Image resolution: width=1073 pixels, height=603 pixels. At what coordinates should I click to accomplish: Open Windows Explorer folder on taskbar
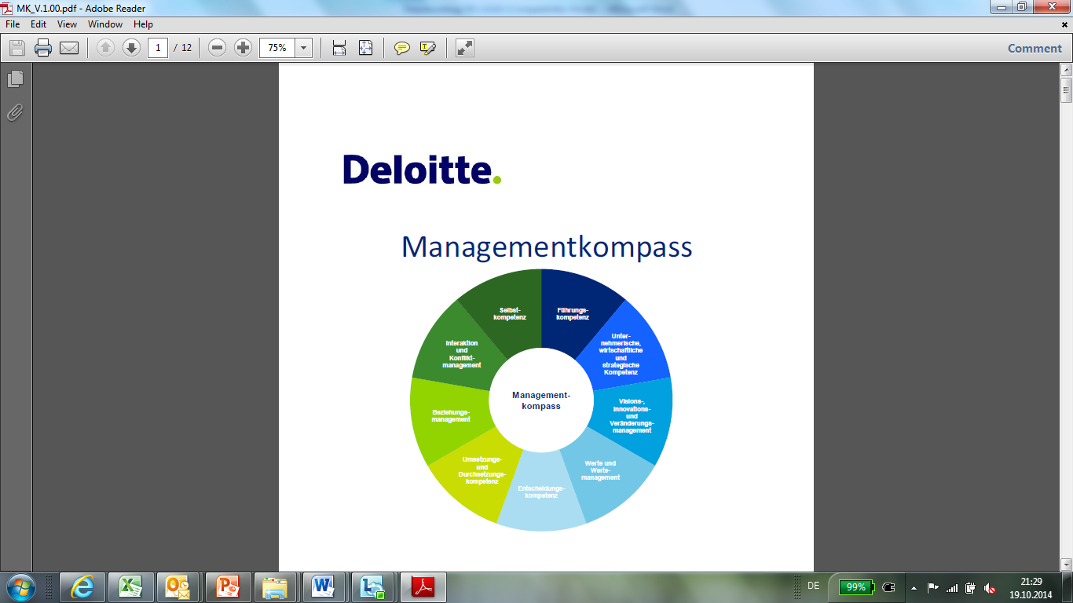coord(275,587)
